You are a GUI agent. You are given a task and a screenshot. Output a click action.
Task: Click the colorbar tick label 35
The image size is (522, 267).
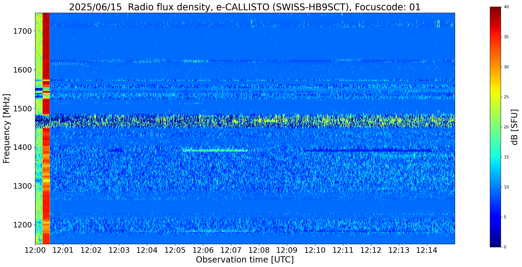(506, 37)
